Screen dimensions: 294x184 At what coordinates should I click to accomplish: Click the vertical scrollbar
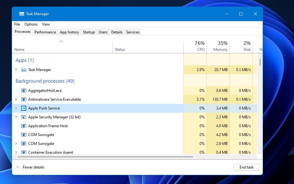pyautogui.click(x=260, y=62)
